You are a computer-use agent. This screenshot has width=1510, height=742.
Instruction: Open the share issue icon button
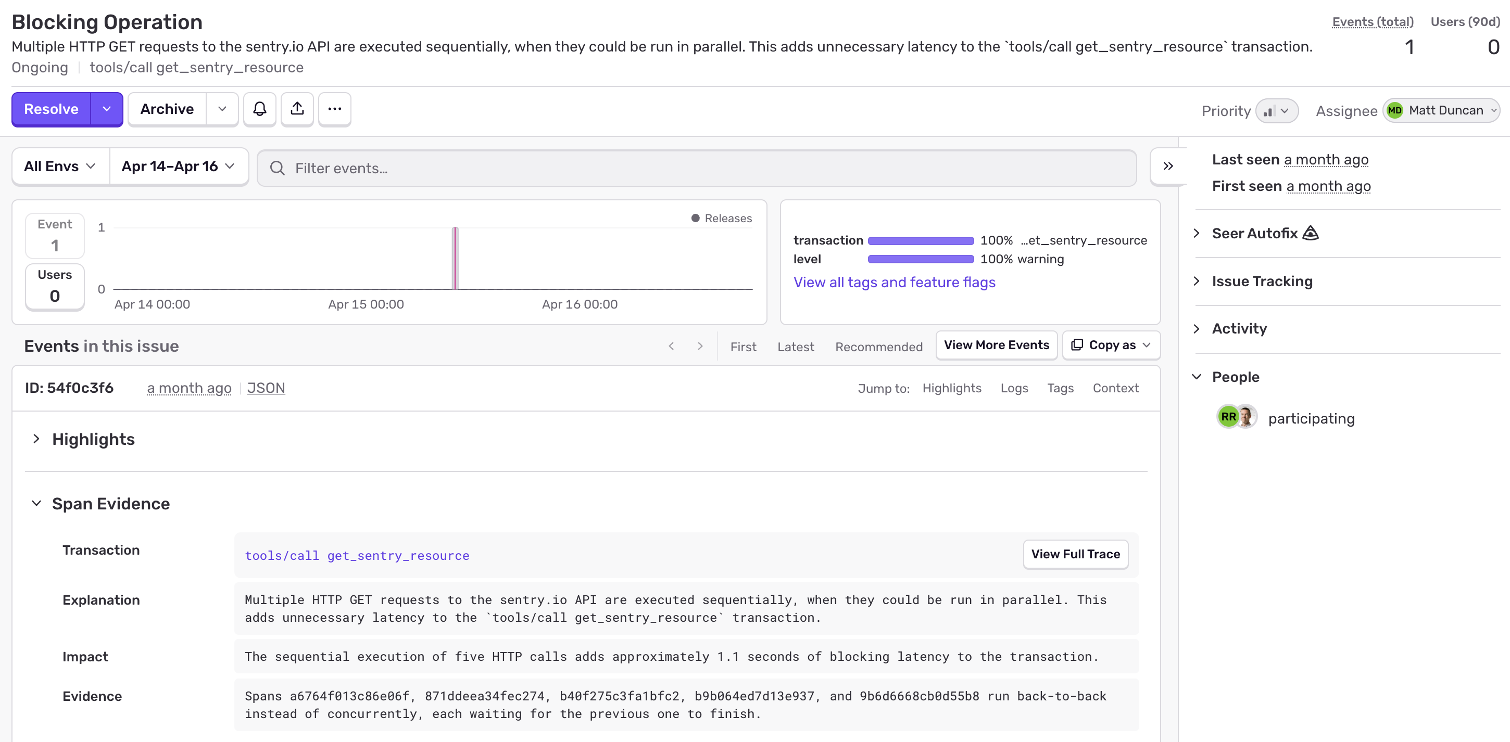(297, 109)
